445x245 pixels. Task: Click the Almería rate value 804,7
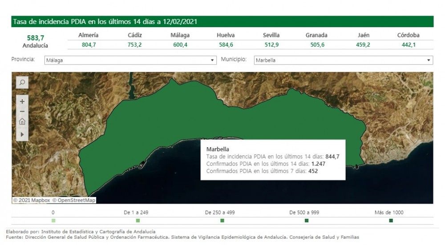[x=89, y=45]
